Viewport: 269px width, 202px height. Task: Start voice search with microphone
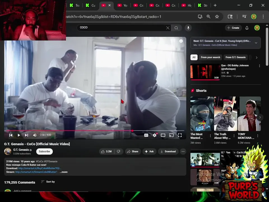(x=188, y=28)
